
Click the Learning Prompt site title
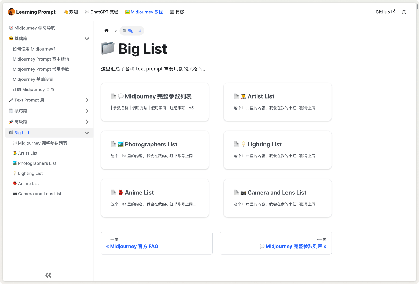36,12
